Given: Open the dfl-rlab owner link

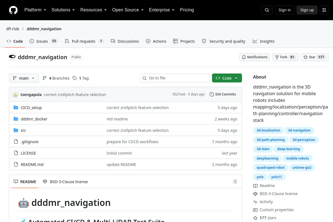Looking at the screenshot, I should [13, 29].
